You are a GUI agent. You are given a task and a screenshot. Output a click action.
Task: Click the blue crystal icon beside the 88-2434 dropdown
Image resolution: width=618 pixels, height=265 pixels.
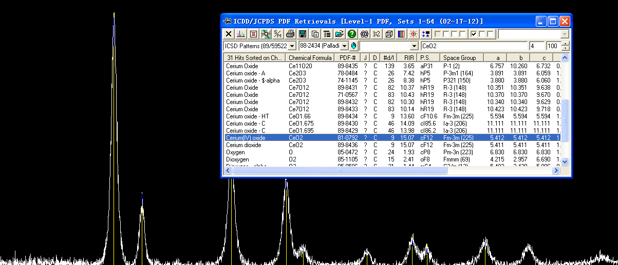353,46
